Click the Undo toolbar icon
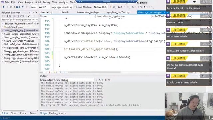The height and width of the screenshot is (120, 213). [23, 7]
